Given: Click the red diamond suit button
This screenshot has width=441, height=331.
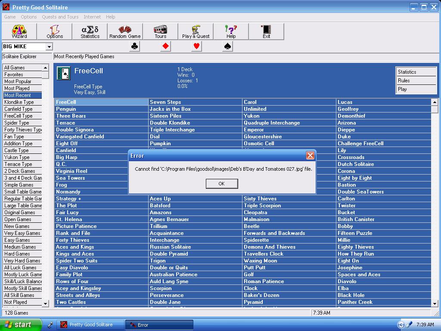Looking at the screenshot, I should [166, 46].
